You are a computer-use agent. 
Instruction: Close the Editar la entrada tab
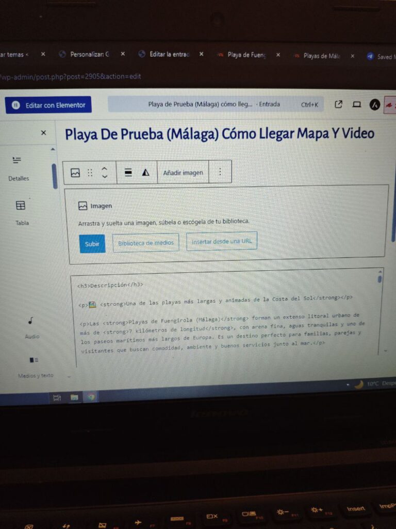click(x=202, y=54)
